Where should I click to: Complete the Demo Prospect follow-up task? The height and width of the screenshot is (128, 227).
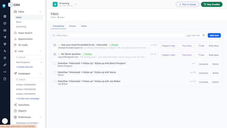point(203,64)
